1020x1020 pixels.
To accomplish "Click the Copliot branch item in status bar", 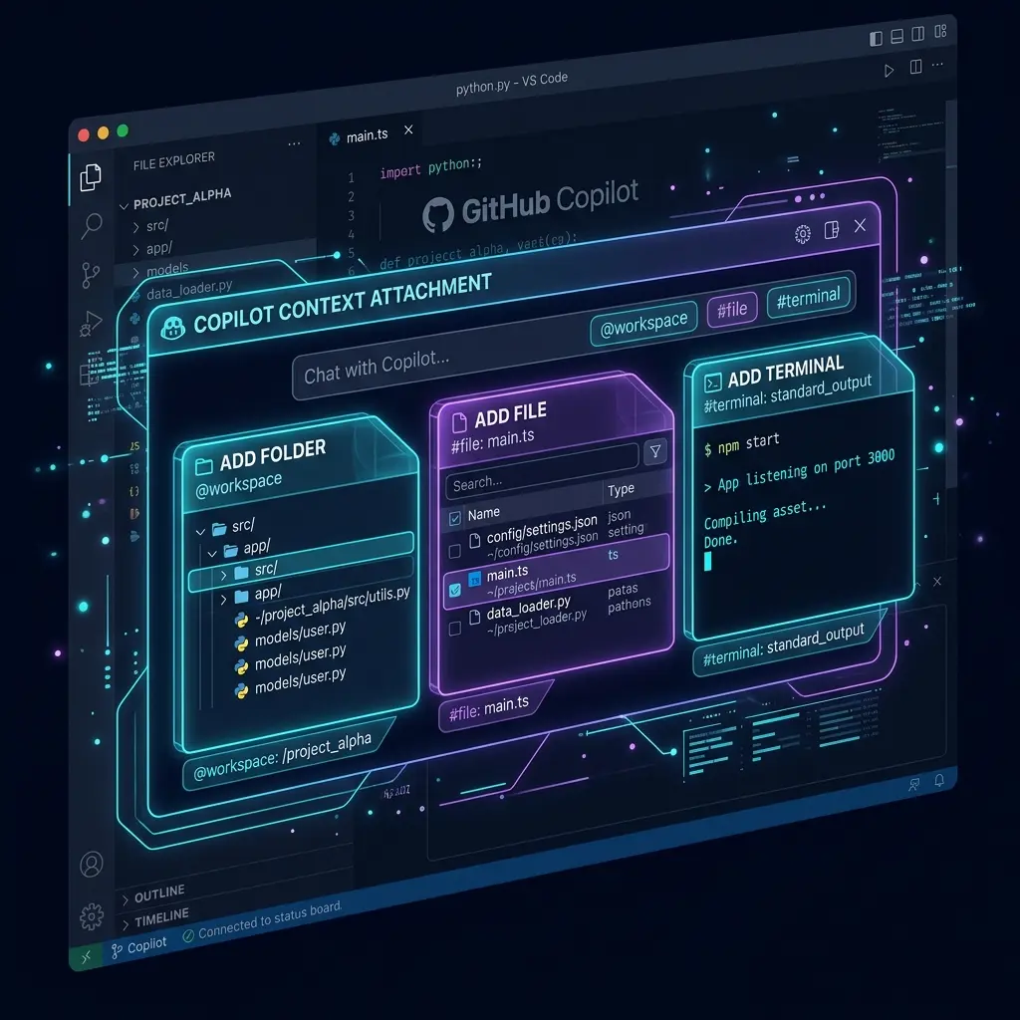I will click(139, 947).
